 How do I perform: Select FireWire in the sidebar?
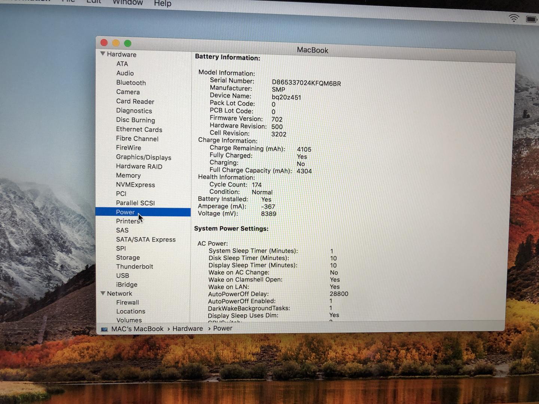pyautogui.click(x=128, y=148)
